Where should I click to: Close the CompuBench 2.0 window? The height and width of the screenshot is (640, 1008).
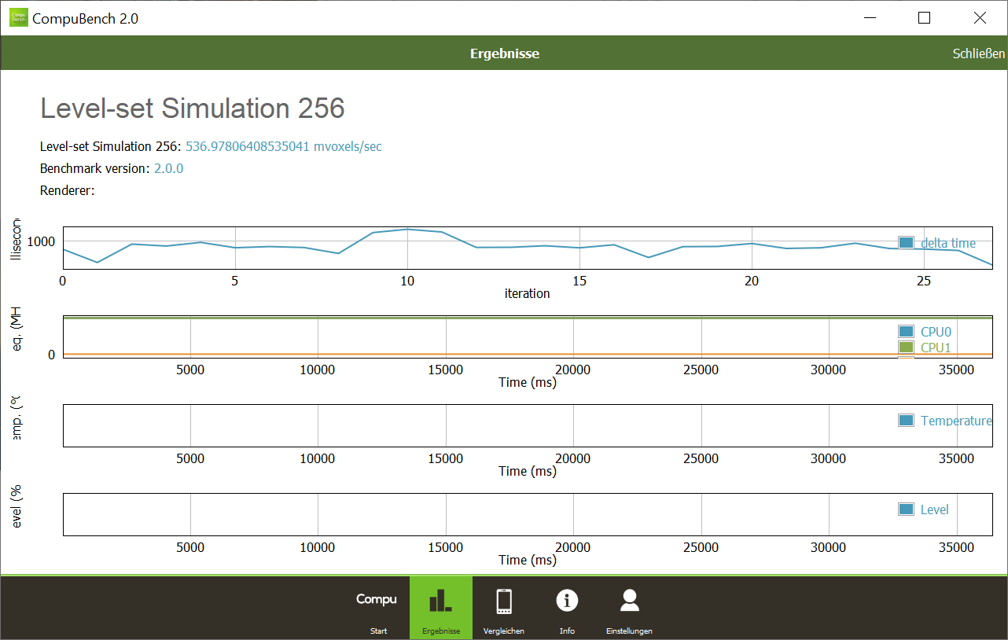[979, 17]
